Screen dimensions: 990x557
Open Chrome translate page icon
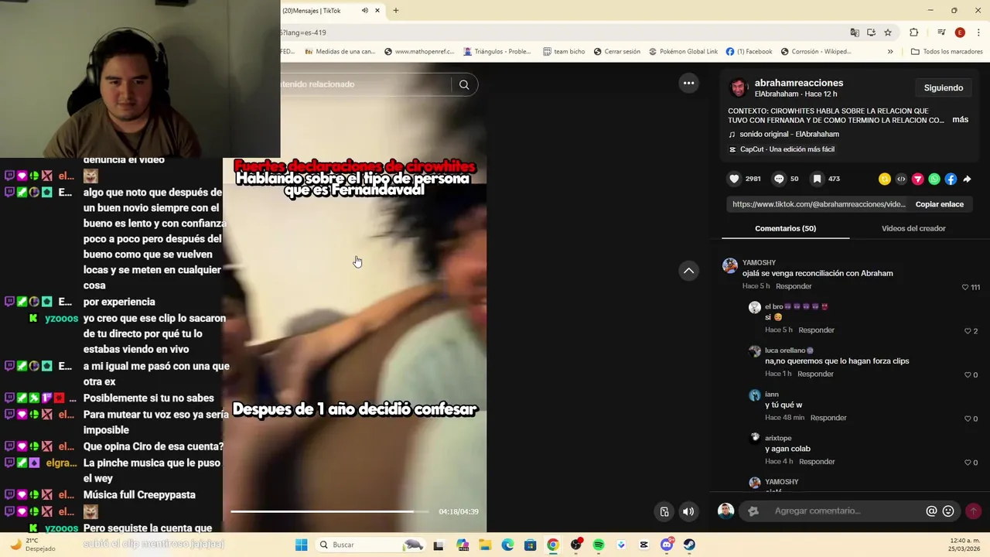[855, 32]
